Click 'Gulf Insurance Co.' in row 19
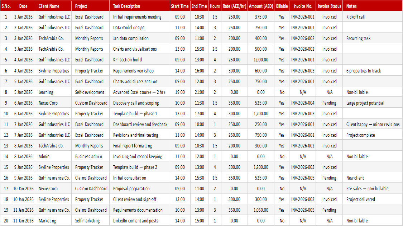This screenshot has width=403, height=236. coord(54,210)
